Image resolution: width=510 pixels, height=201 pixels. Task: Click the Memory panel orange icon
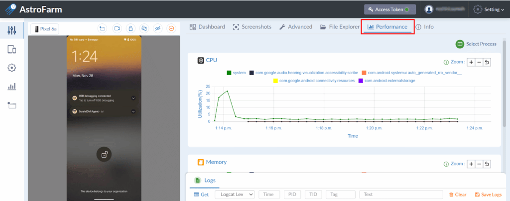pos(201,162)
